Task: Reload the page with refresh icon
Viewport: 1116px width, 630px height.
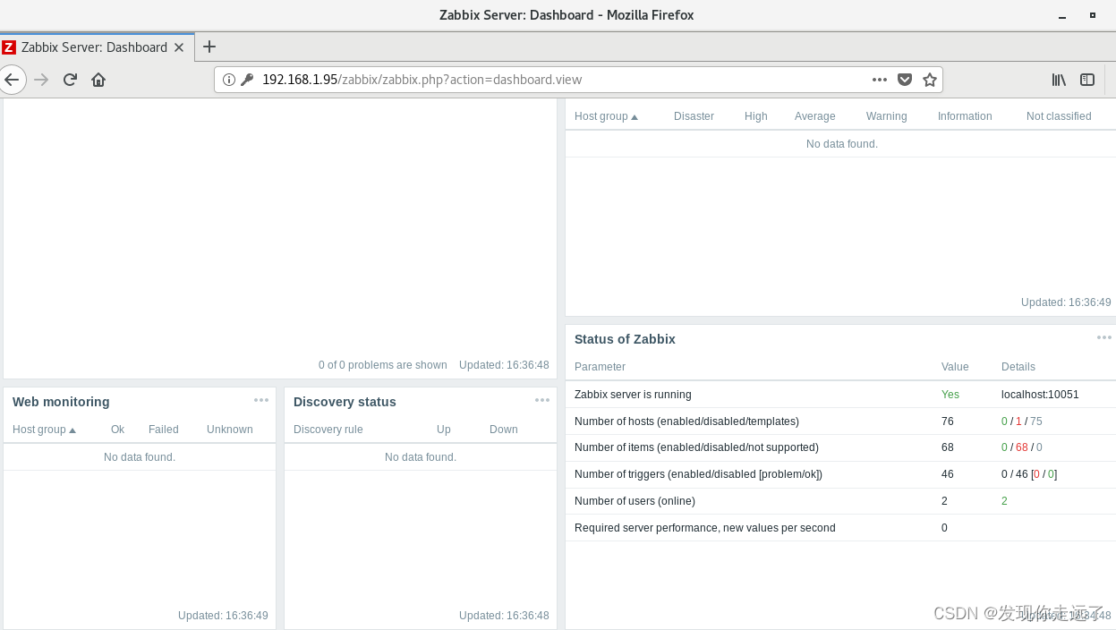Action: pyautogui.click(x=70, y=80)
